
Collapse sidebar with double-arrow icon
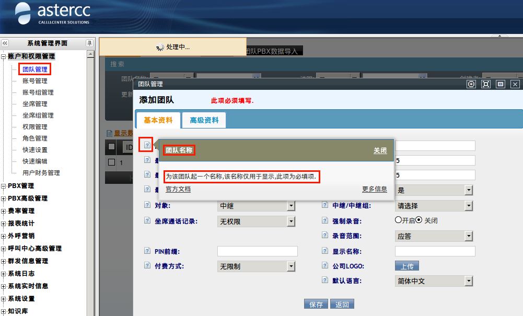tap(5, 43)
